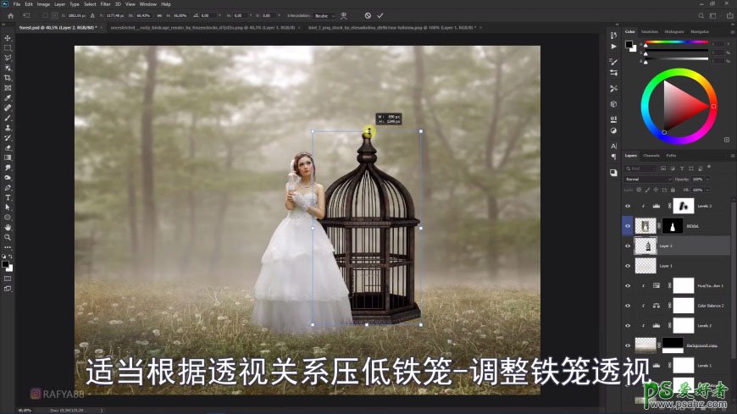This screenshot has width=737, height=414.
Task: Toggle the layer filter on/off switch
Action: point(709,168)
